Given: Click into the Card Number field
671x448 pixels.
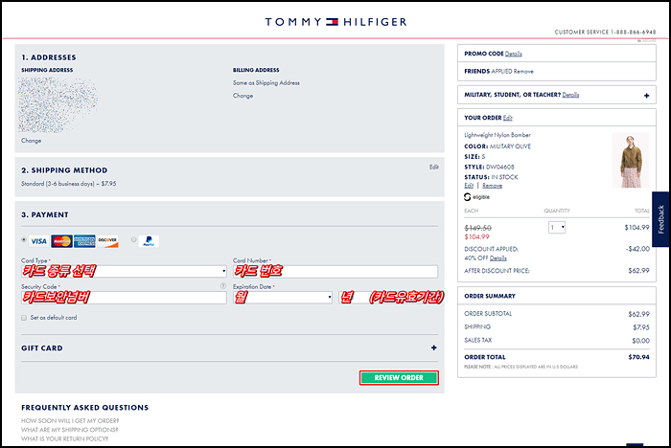Looking at the screenshot, I should 335,271.
